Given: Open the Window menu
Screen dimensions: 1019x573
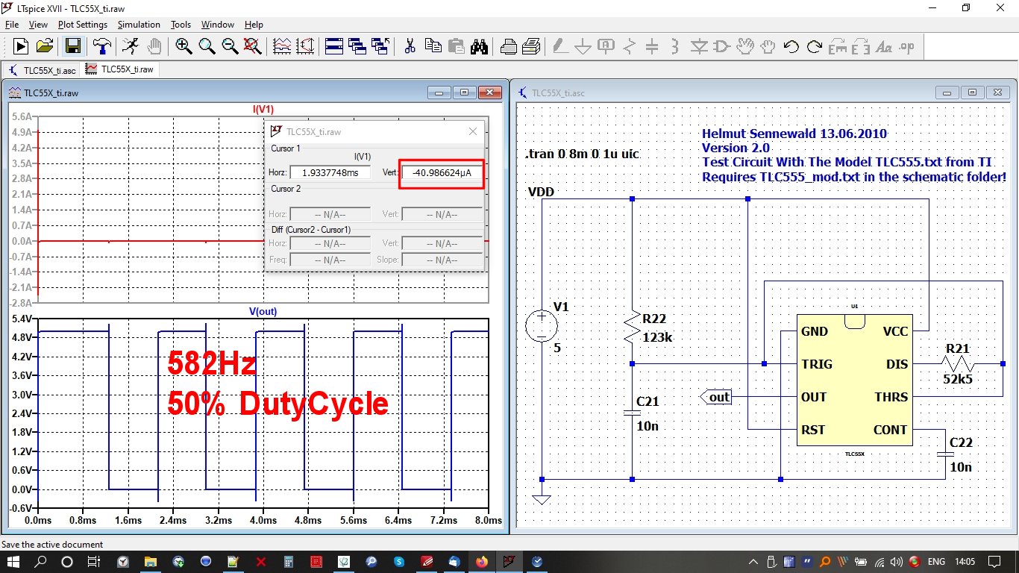Looking at the screenshot, I should coord(218,25).
